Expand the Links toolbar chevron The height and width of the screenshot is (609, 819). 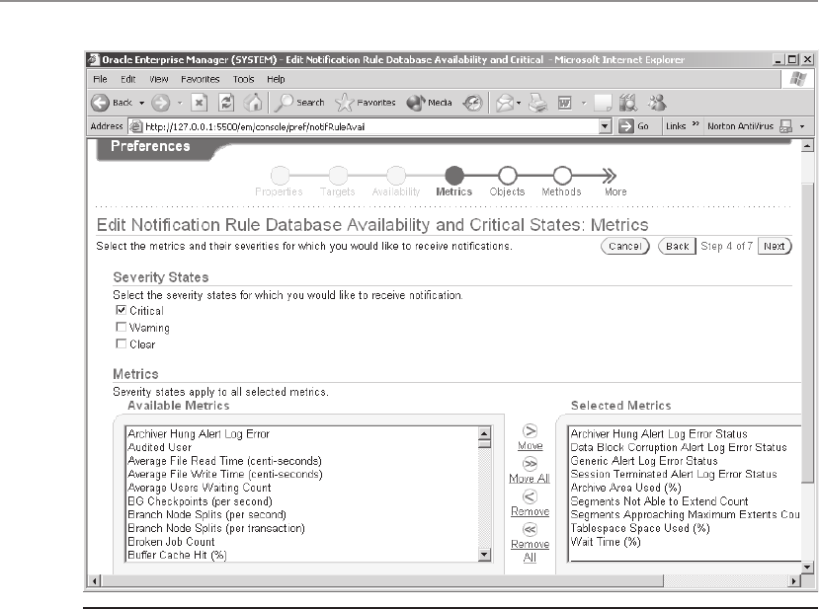[x=696, y=124]
